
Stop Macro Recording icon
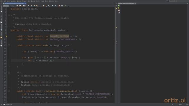click(x=62, y=6)
